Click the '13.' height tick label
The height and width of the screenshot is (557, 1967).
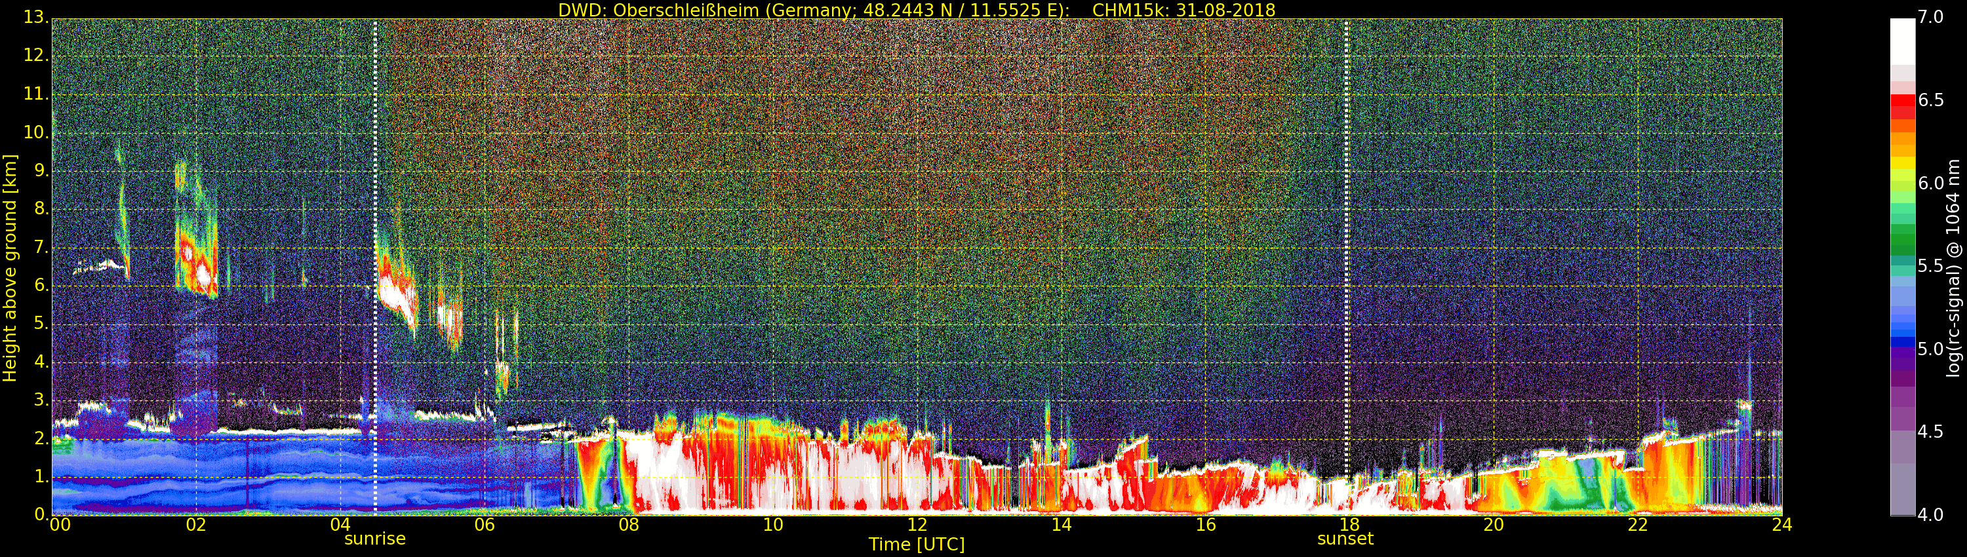tap(36, 17)
